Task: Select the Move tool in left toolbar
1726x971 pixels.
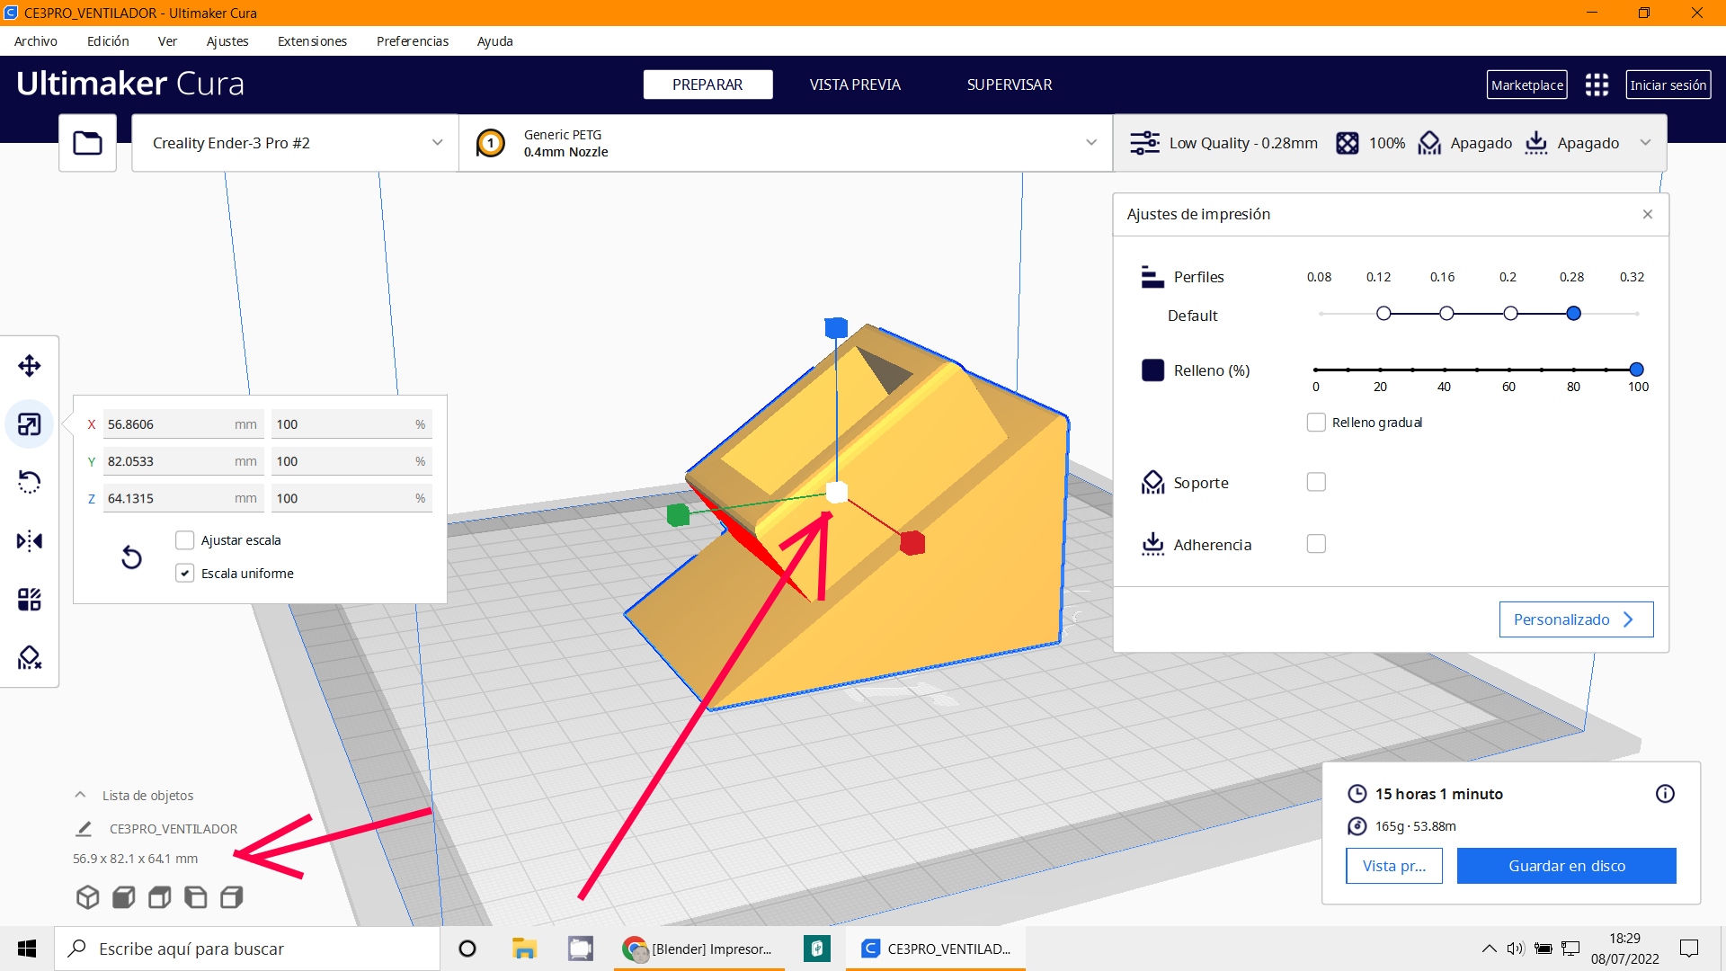Action: 30,366
